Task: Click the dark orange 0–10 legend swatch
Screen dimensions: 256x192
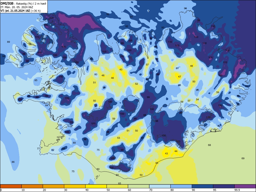Action: coord(11,186)
